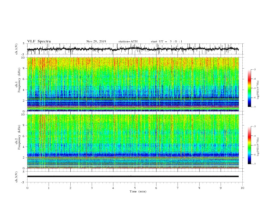Click the upper color scale bar for ch.1
Image resolution: width=273 pixels, height=211 pixels.
click(249, 88)
